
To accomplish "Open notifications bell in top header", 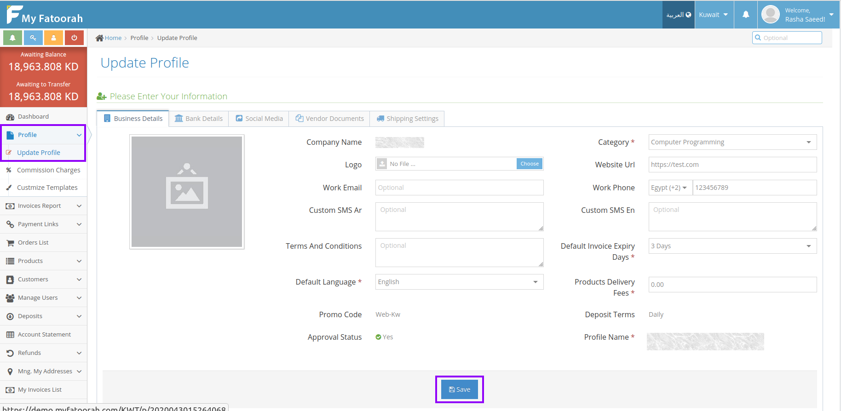I will (x=746, y=15).
